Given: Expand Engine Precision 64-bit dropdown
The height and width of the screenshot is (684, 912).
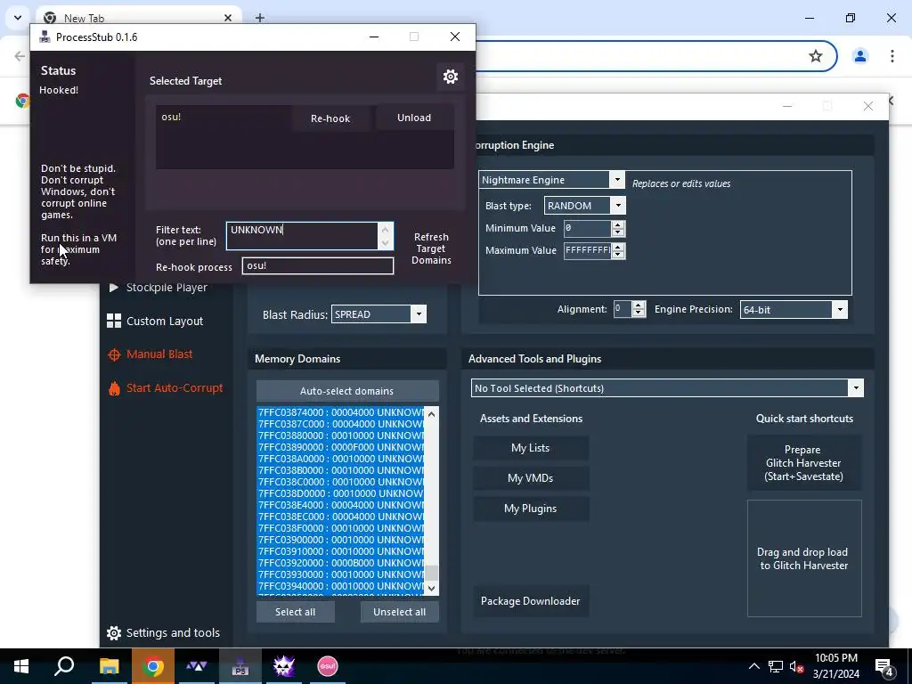Looking at the screenshot, I should coord(840,309).
